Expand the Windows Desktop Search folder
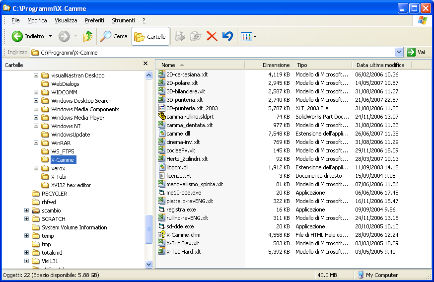 (36, 101)
